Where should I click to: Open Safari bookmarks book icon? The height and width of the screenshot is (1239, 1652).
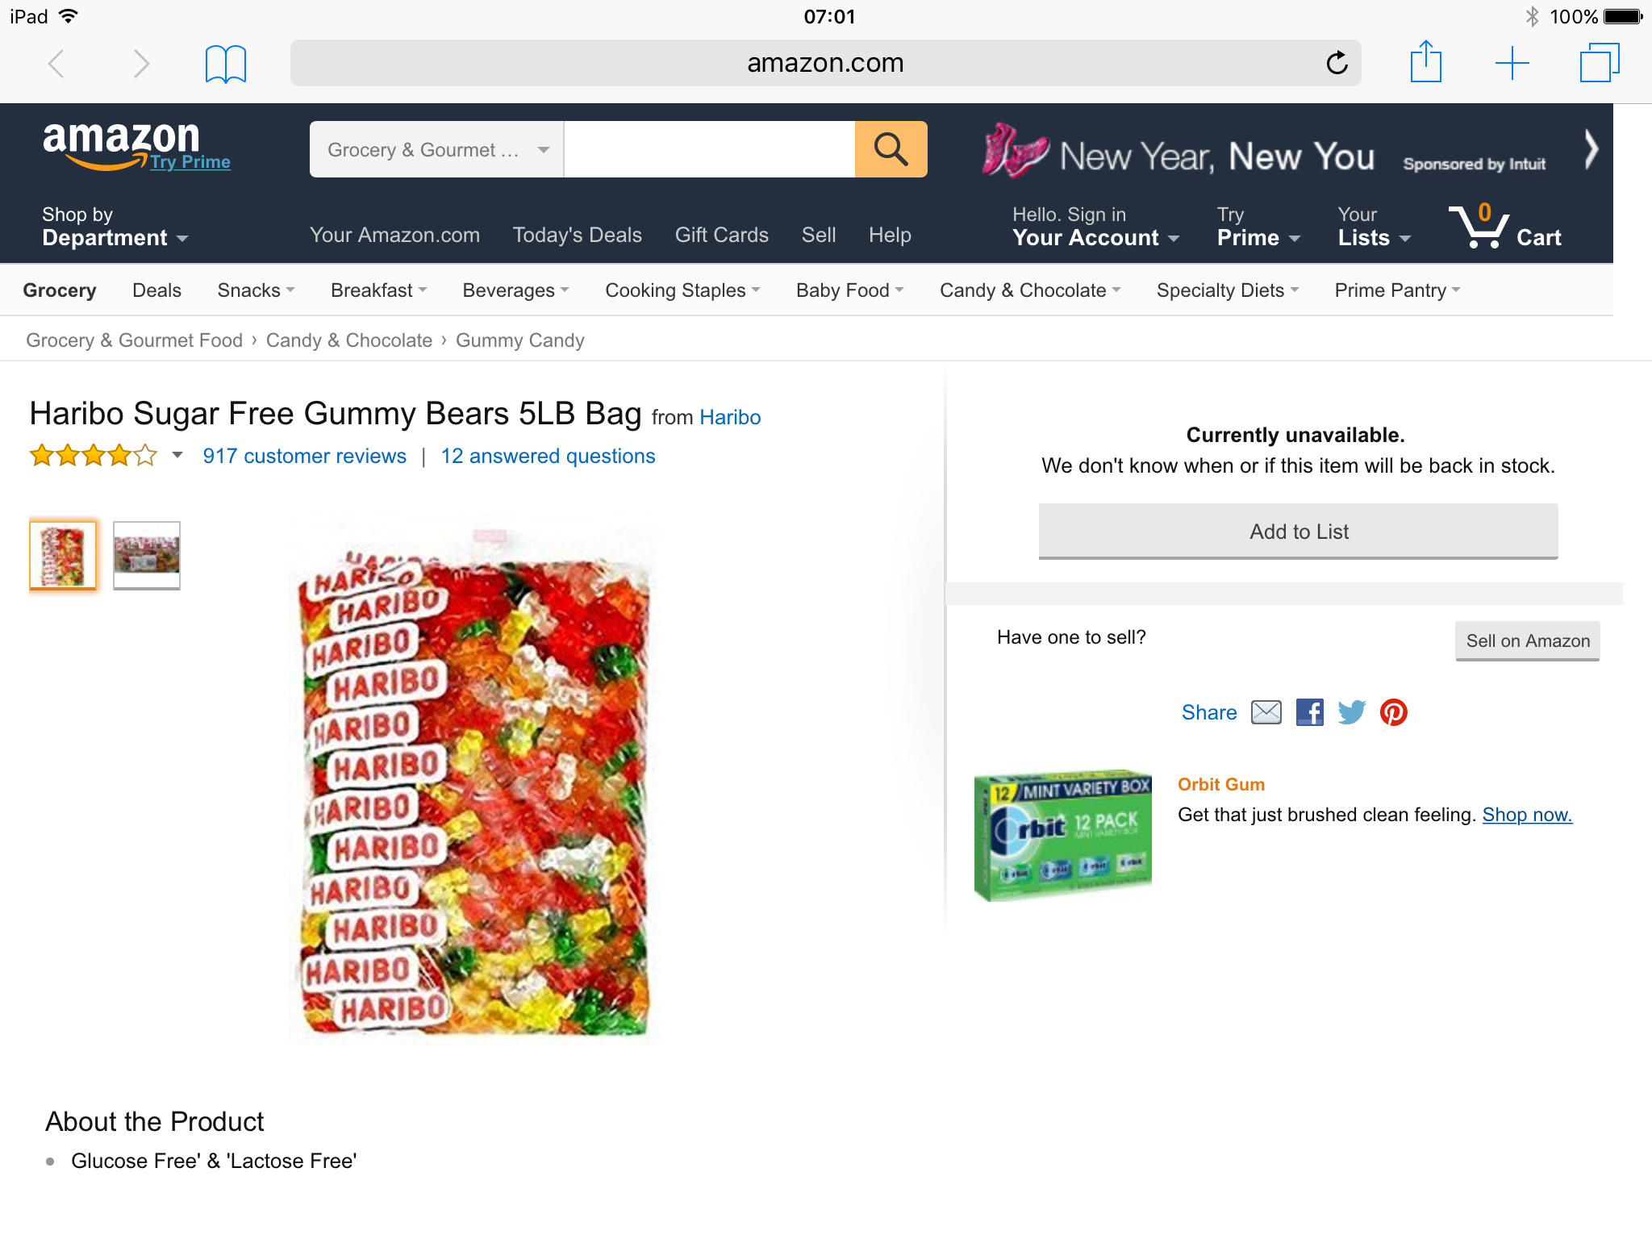pyautogui.click(x=225, y=64)
